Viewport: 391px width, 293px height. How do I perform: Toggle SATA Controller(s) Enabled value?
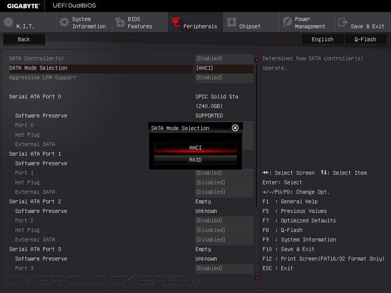(x=224, y=59)
